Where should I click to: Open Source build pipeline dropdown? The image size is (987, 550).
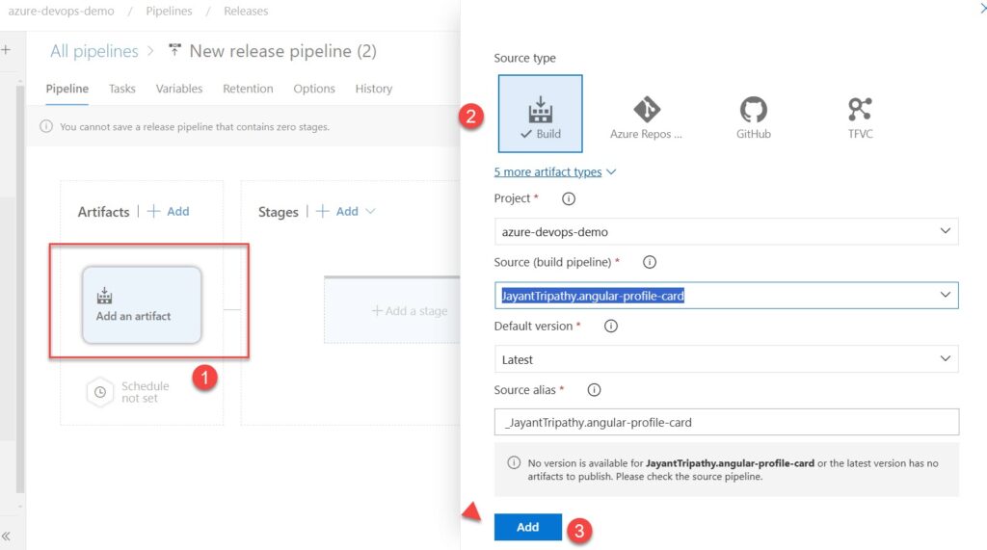727,295
